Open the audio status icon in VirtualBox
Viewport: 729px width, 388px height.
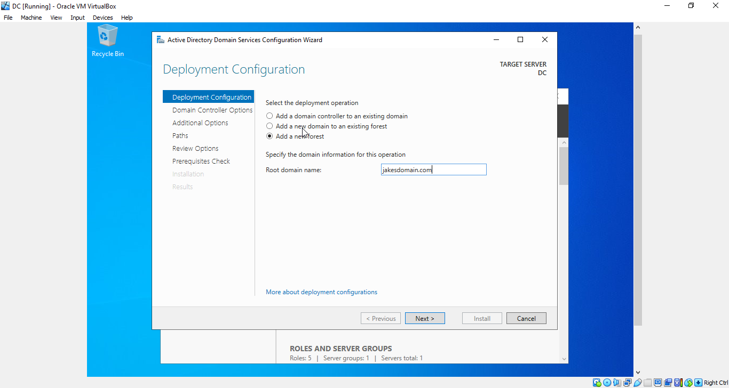[x=616, y=382]
